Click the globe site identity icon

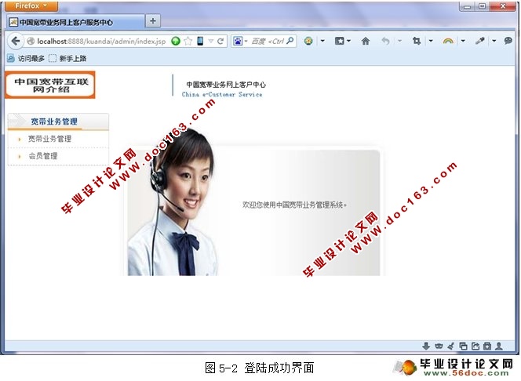[x=31, y=41]
